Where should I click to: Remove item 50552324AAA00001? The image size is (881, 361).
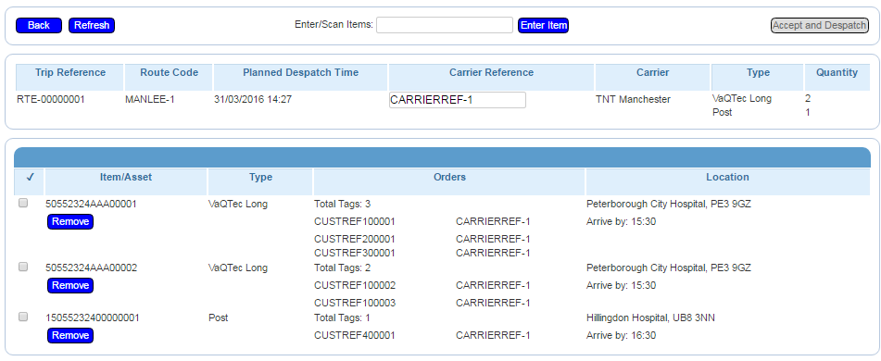[x=70, y=222]
